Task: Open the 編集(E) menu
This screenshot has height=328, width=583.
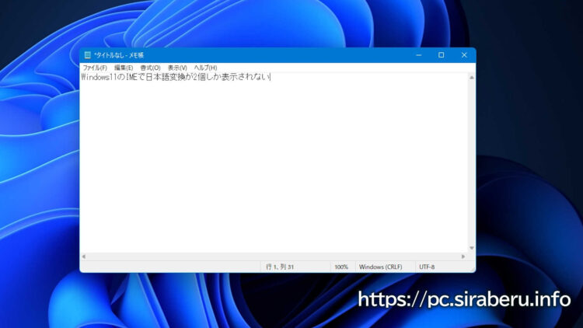Action: tap(124, 68)
